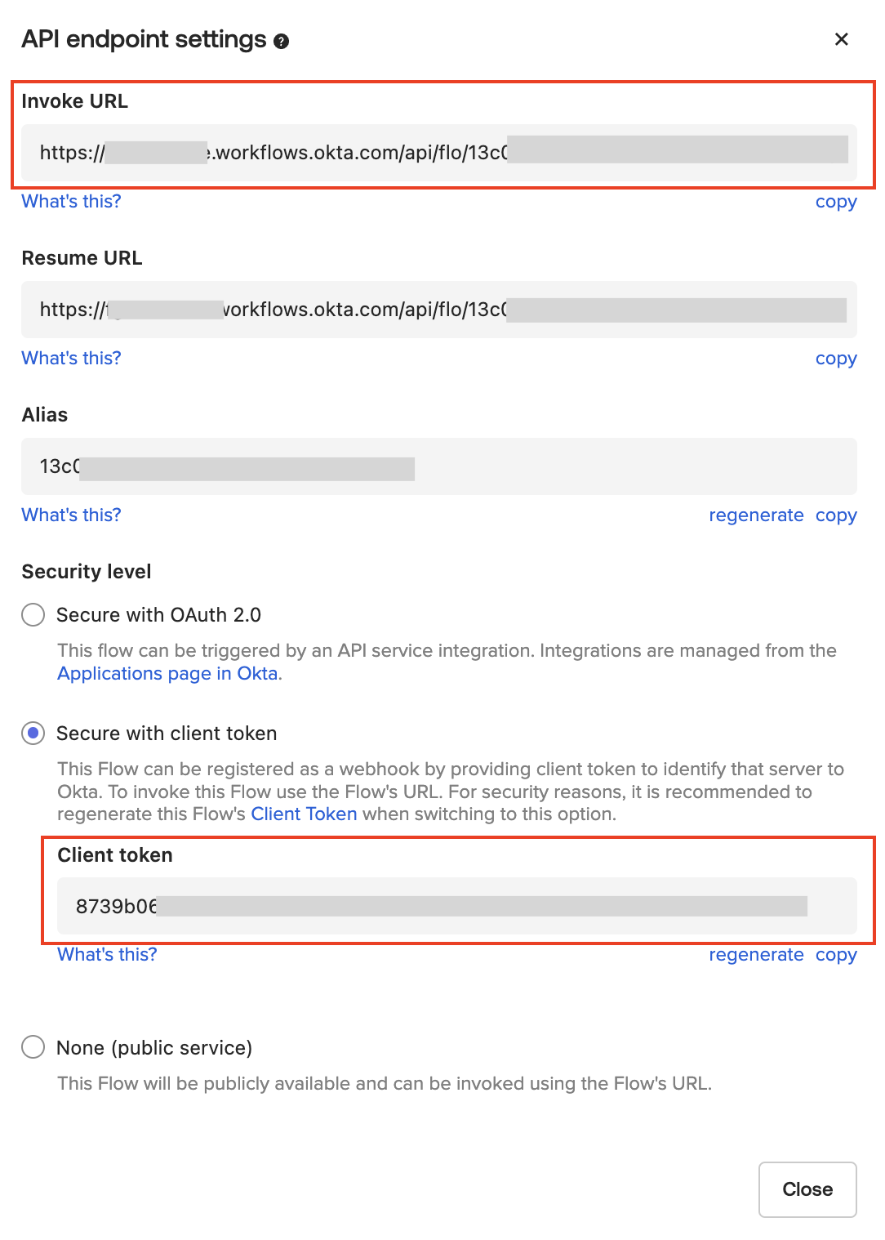Screen dimensions: 885x1240
Task: Choose None (public service) security level
Action: 33,1047
